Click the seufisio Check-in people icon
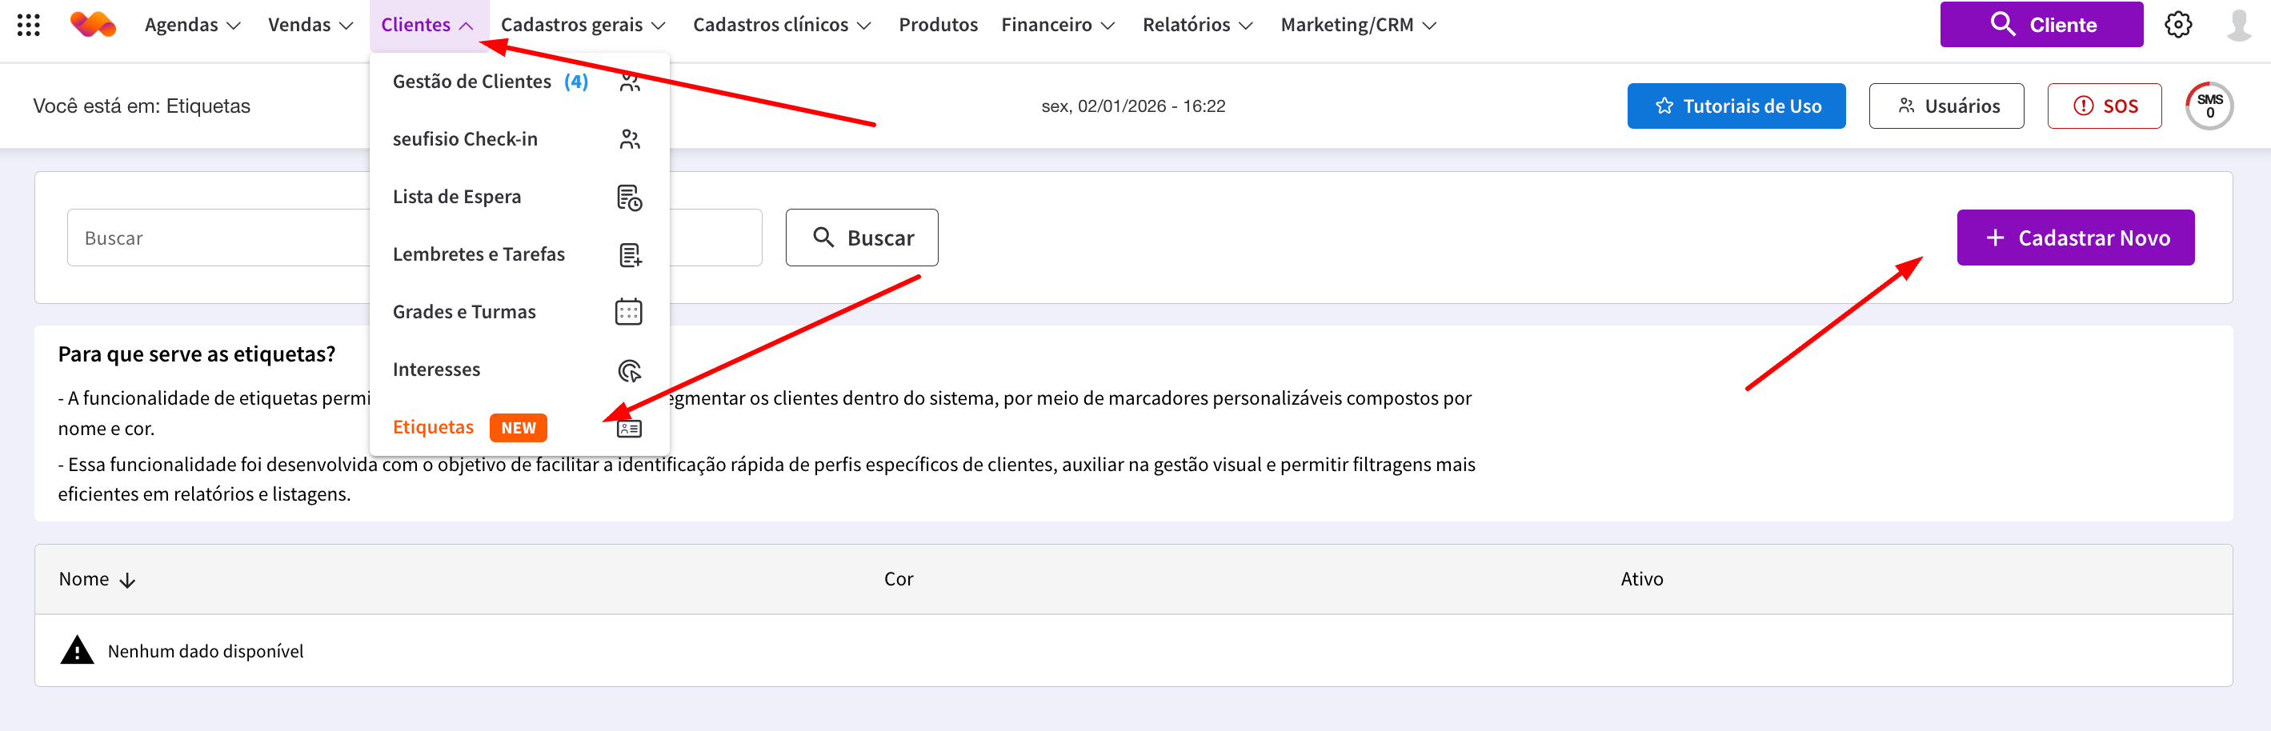The height and width of the screenshot is (731, 2271). click(629, 139)
